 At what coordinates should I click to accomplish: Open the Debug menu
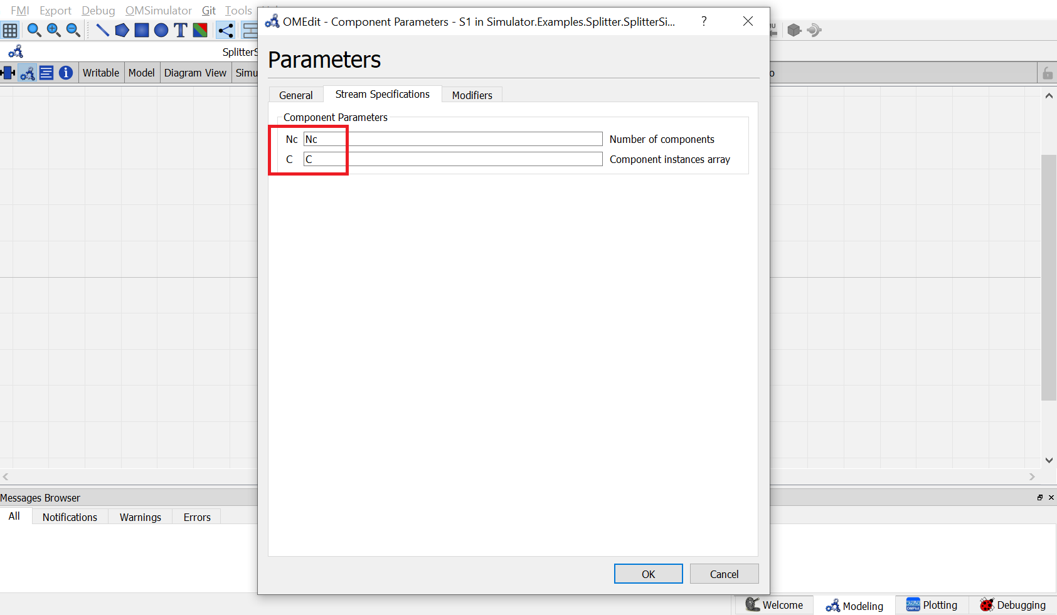tap(98, 11)
